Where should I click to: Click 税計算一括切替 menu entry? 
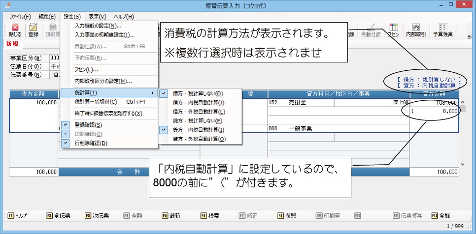pos(96,102)
